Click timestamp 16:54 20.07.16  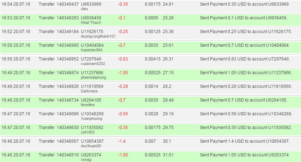16,4
